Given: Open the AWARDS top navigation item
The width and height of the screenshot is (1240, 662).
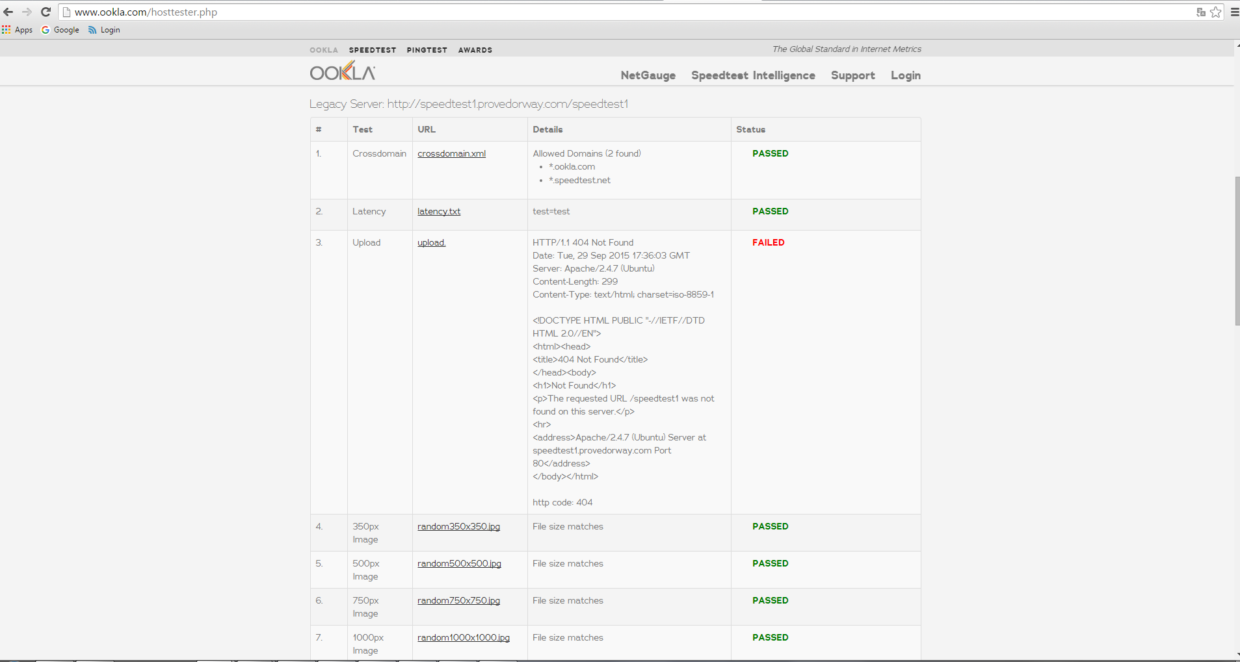Looking at the screenshot, I should (x=475, y=50).
